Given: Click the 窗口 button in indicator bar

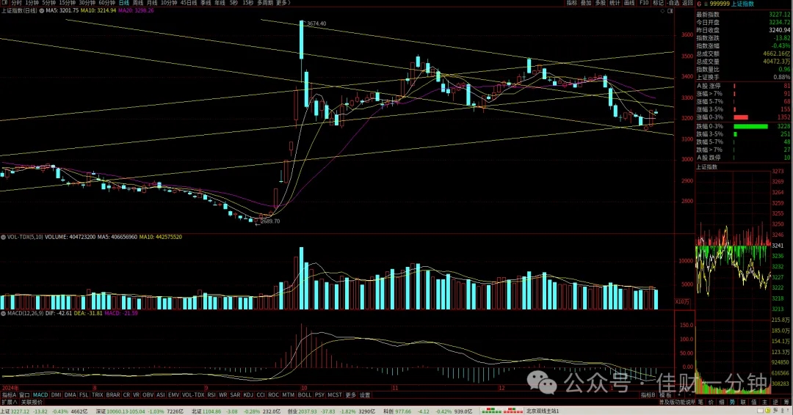Looking at the screenshot, I should pos(25,394).
